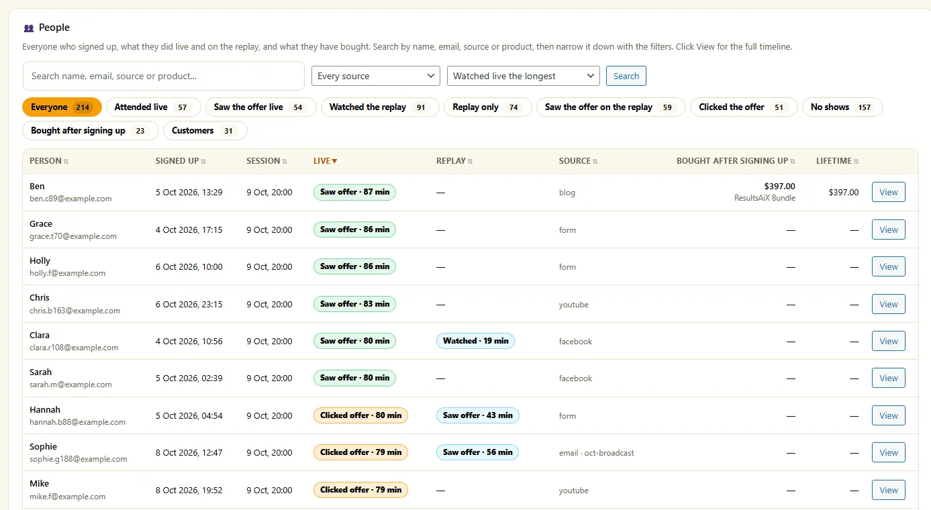Click email clara.r108@example.com

[74, 348]
